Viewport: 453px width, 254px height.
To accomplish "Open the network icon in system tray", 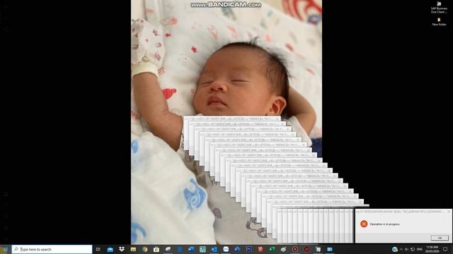I will pos(413,249).
